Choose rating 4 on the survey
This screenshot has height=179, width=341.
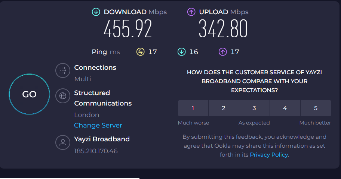coord(285,108)
